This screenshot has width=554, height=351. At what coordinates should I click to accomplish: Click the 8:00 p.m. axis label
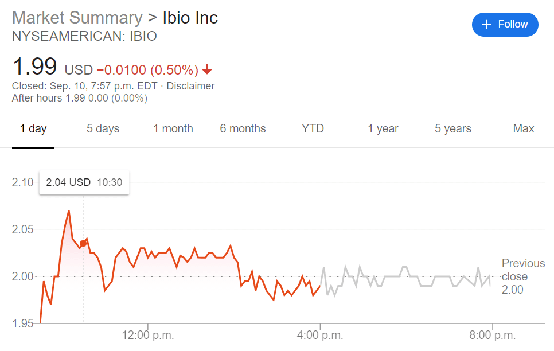(493, 335)
